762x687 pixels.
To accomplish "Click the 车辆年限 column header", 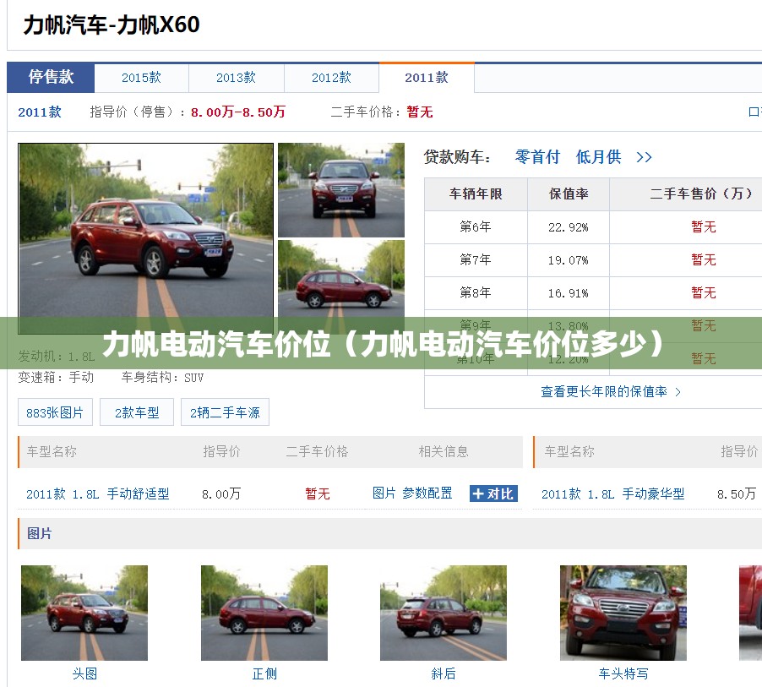I will click(476, 194).
